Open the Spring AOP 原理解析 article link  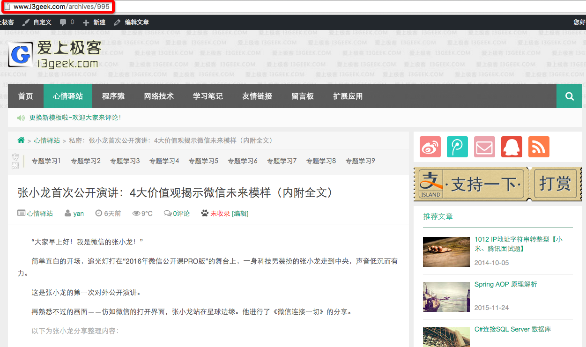[506, 284]
